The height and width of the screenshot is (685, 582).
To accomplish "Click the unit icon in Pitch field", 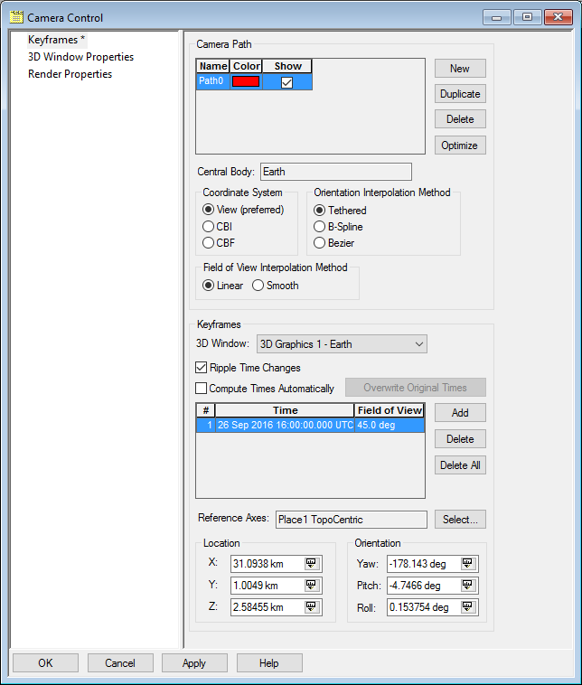I will 467,585.
